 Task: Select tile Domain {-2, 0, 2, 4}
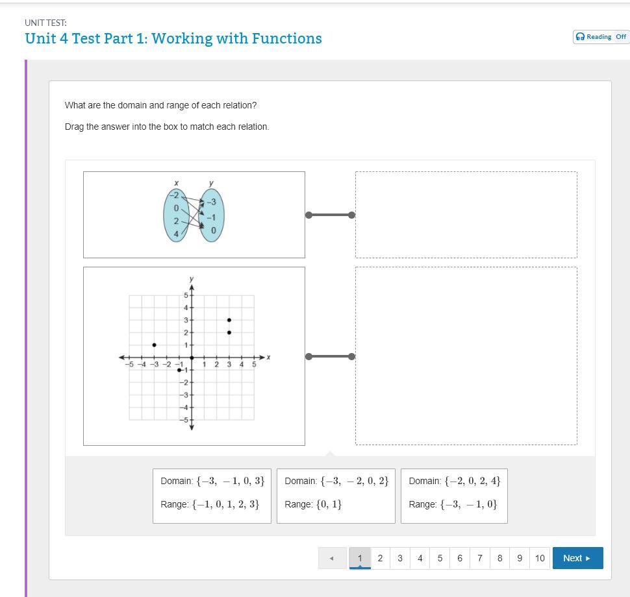pos(454,496)
